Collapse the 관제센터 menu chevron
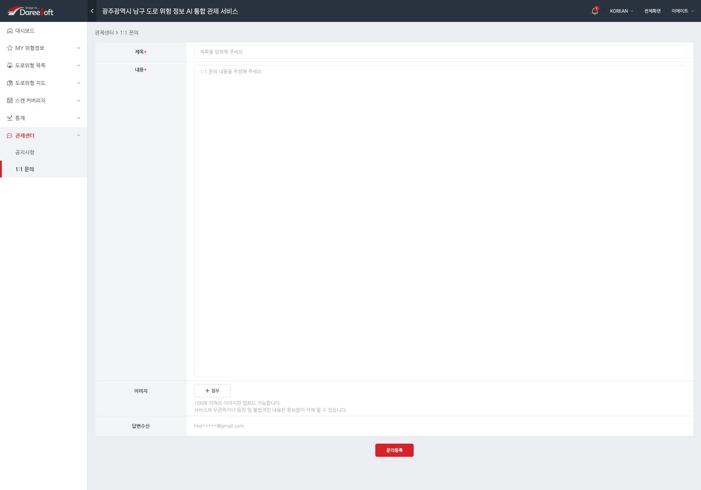The image size is (701, 490). [78, 135]
